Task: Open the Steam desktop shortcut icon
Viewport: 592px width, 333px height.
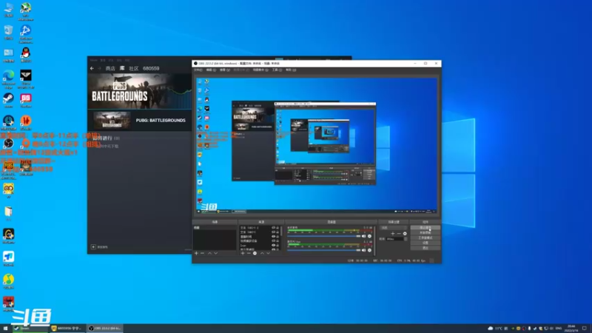Action: 8,100
